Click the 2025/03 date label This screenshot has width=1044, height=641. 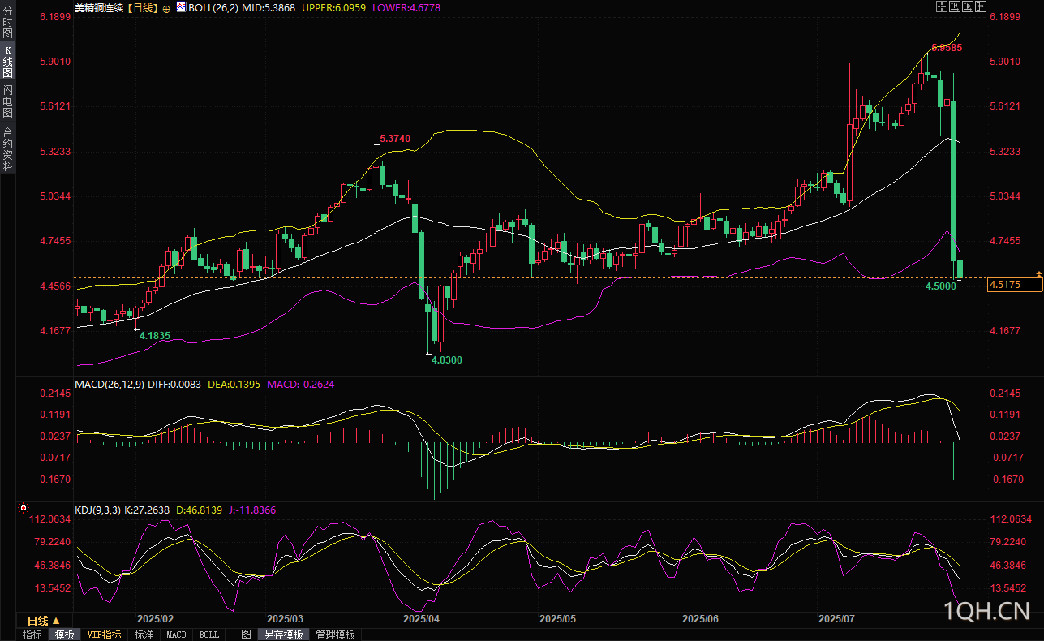tap(285, 618)
